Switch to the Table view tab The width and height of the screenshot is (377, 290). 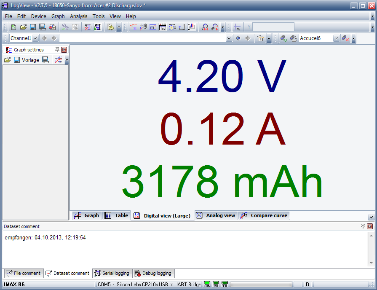(x=117, y=215)
